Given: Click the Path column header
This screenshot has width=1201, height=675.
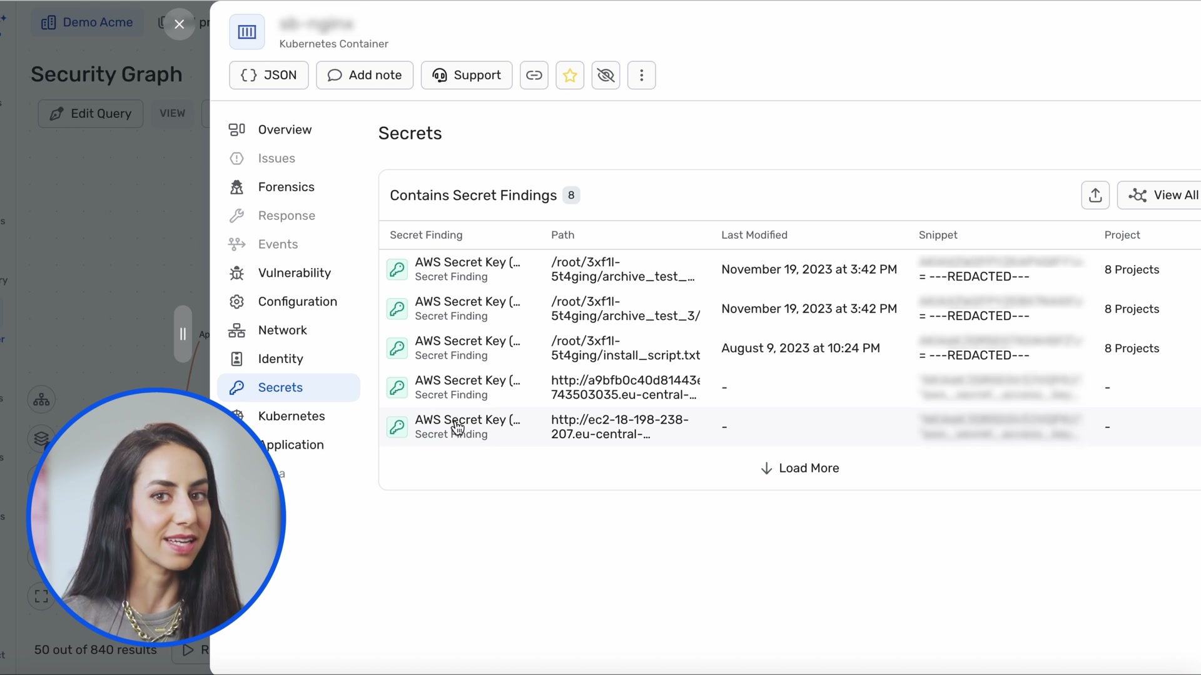Looking at the screenshot, I should coord(562,235).
